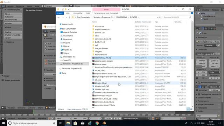224x126 pixels.
Task: Toggle Extensões checkbox in output panel
Action: coord(210,119)
